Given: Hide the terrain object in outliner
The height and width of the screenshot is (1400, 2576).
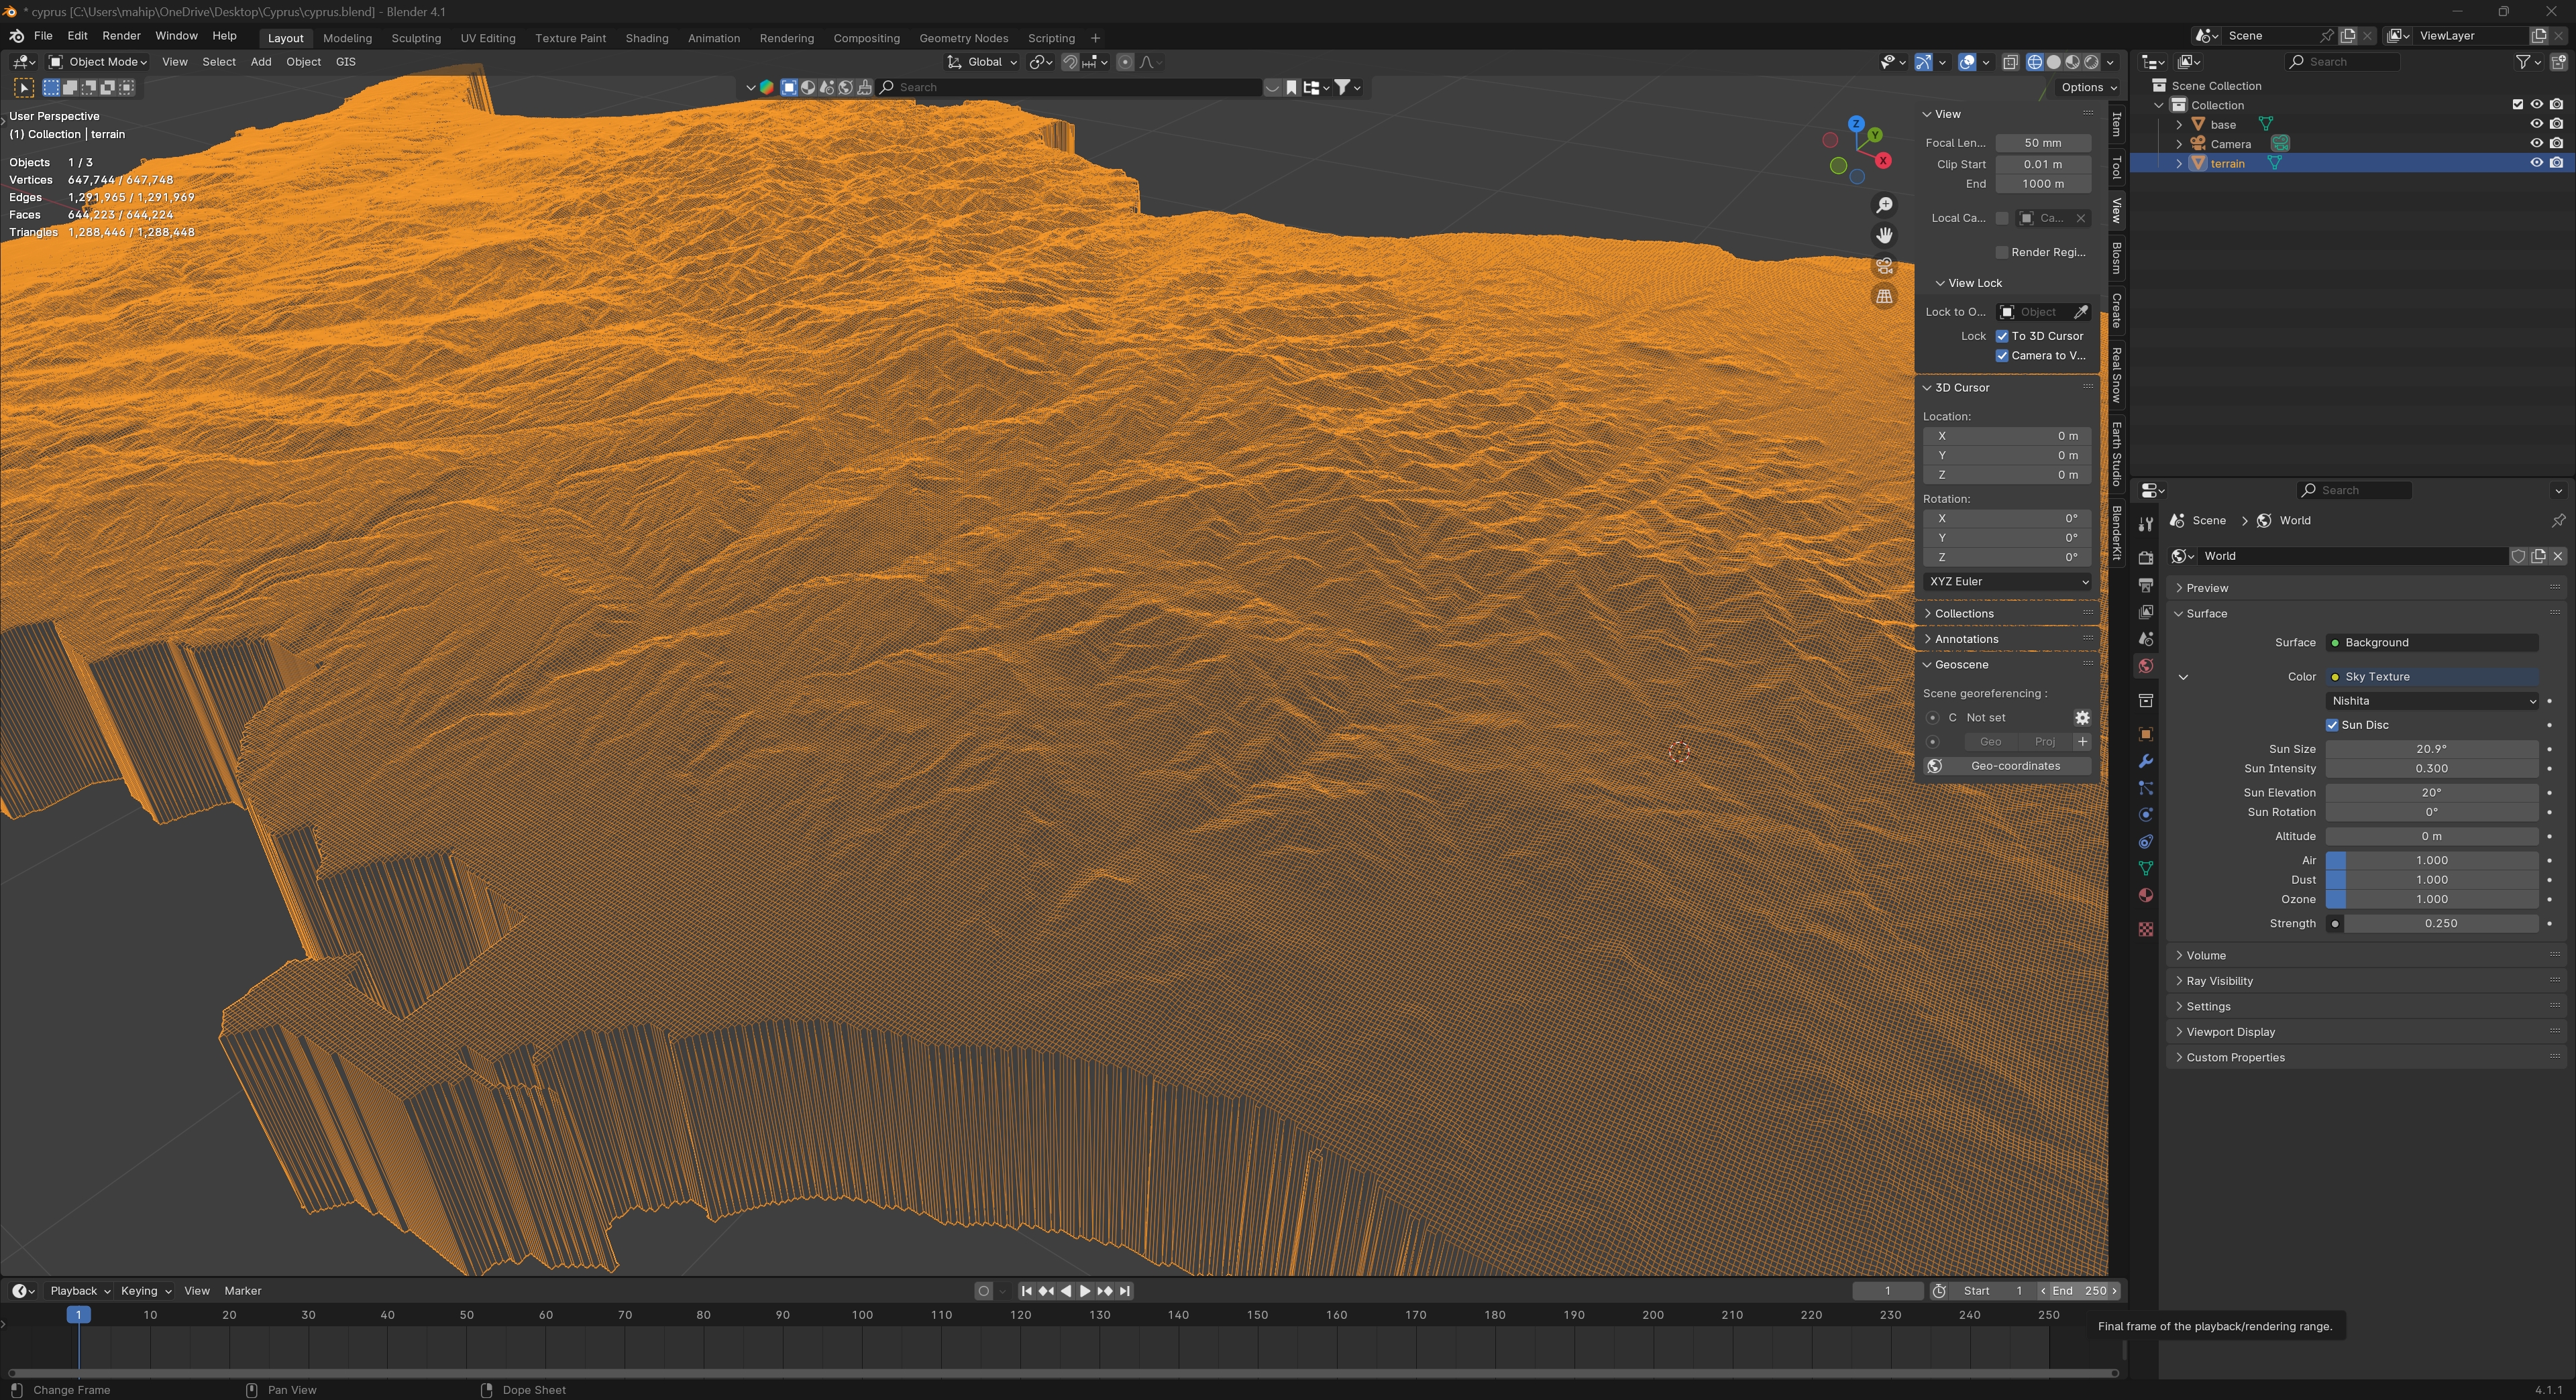Looking at the screenshot, I should [x=2536, y=163].
